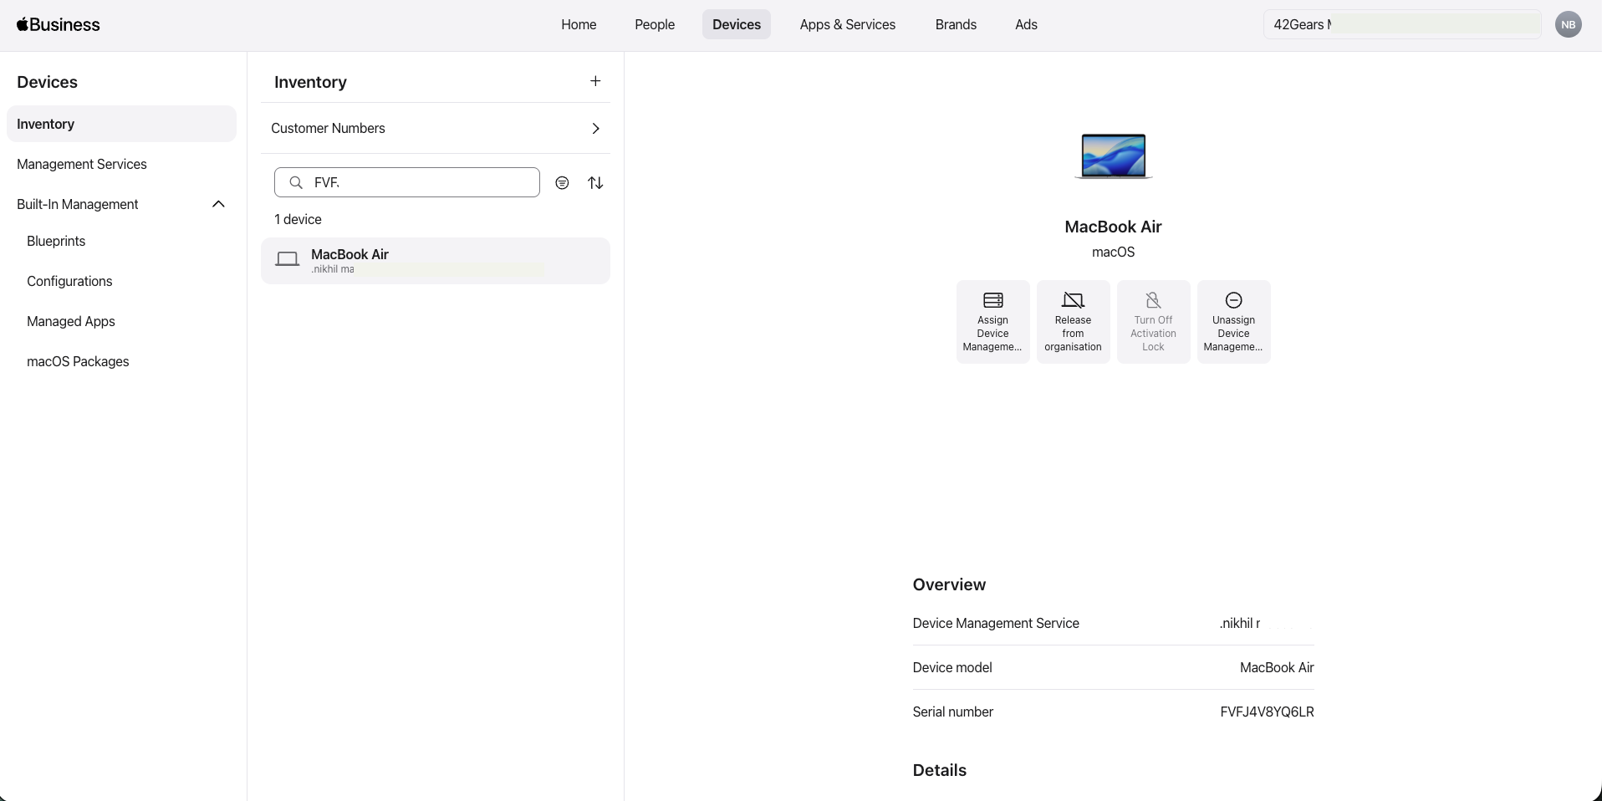Screen dimensions: 1602x801
Task: Click the Device Management Service label
Action: click(996, 623)
